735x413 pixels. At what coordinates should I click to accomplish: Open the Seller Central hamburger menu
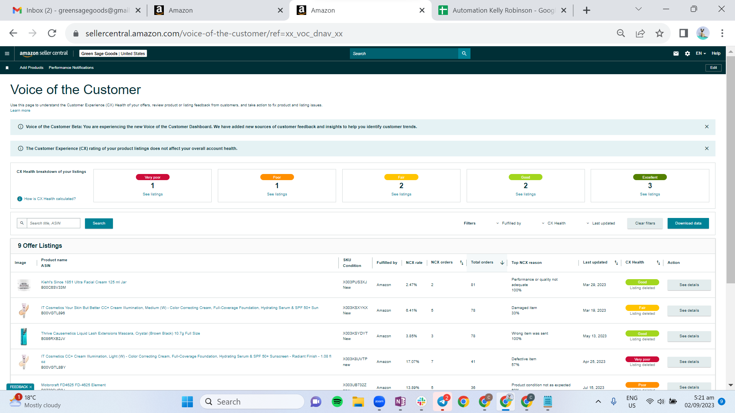7,54
